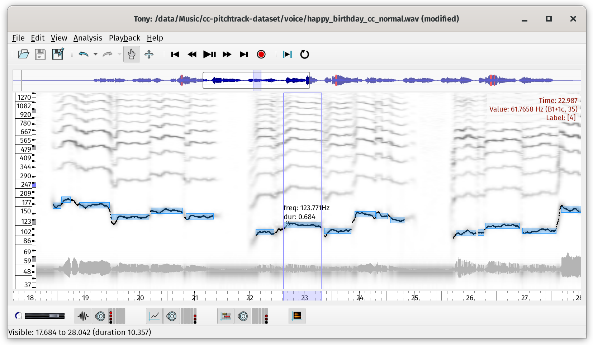This screenshot has width=593, height=345.
Task: Click the Undo arrow icon
Action: coord(84,54)
